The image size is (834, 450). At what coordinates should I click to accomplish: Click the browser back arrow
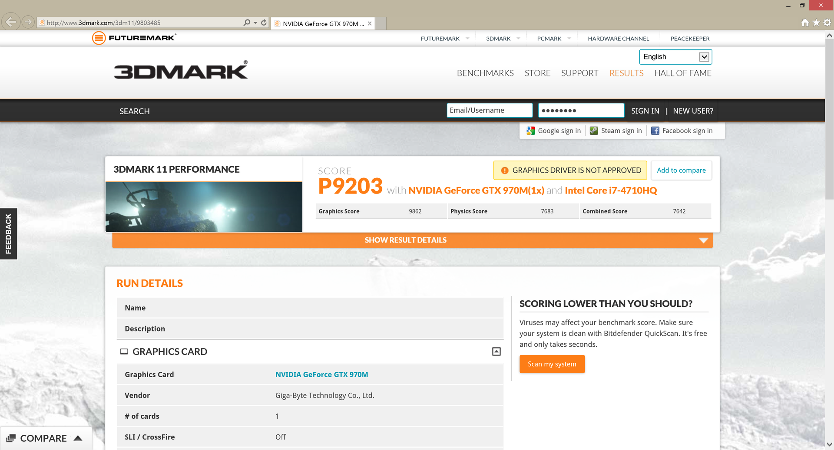11,22
